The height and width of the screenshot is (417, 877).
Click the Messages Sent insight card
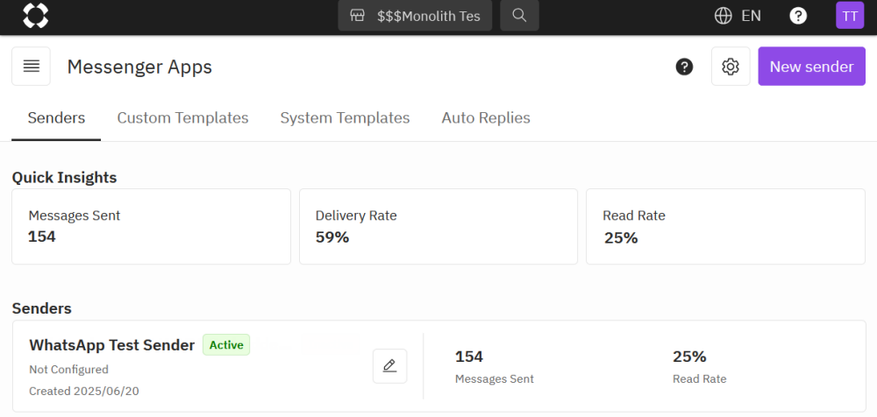[151, 226]
